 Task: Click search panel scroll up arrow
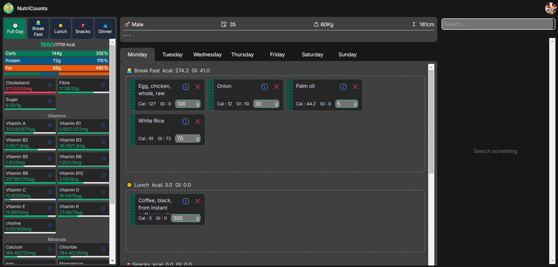552,41
